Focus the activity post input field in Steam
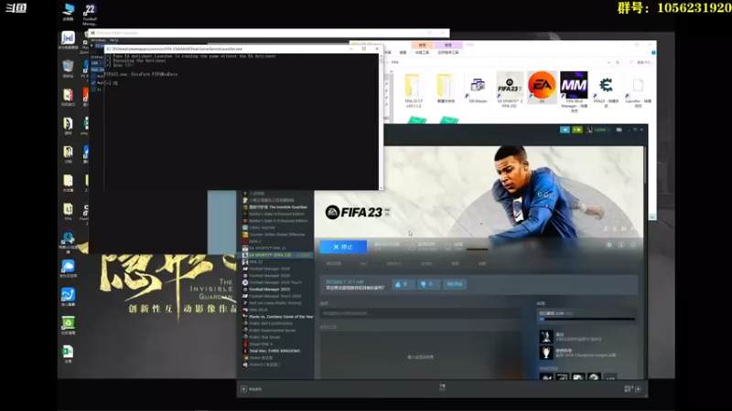Image resolution: width=732 pixels, height=411 pixels. 420,313
